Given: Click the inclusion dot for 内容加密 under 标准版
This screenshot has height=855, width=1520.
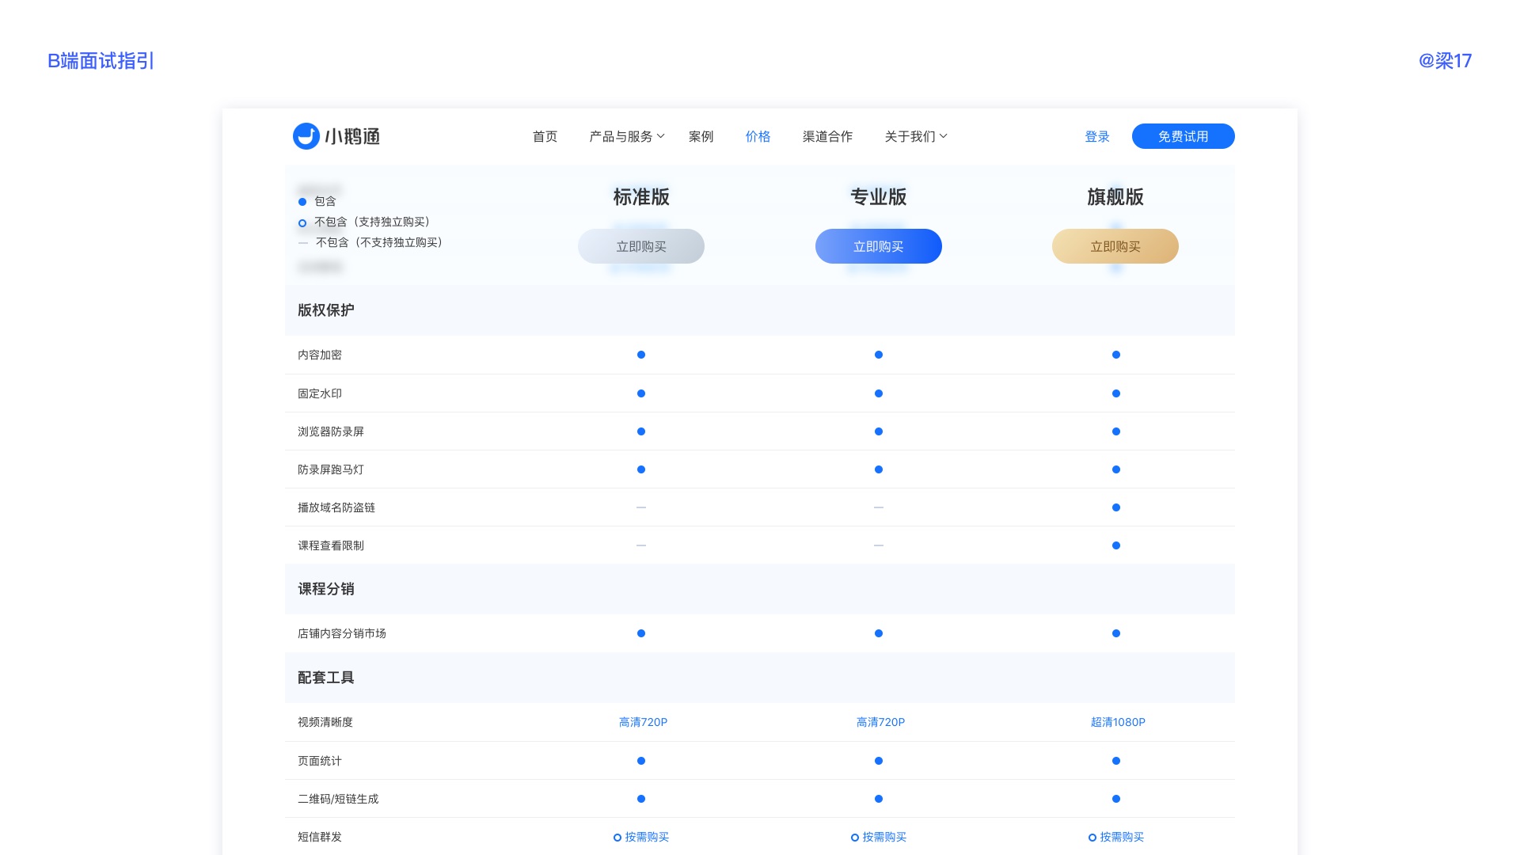Looking at the screenshot, I should click(x=640, y=355).
